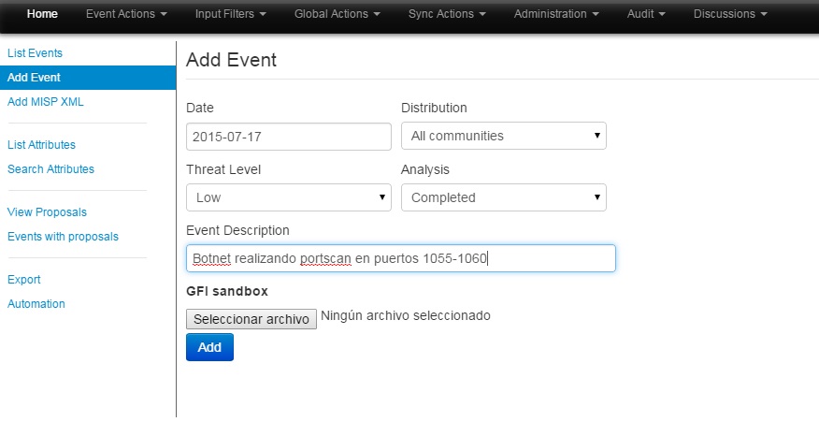The width and height of the screenshot is (819, 422).
Task: Open the Discussions menu
Action: (730, 14)
